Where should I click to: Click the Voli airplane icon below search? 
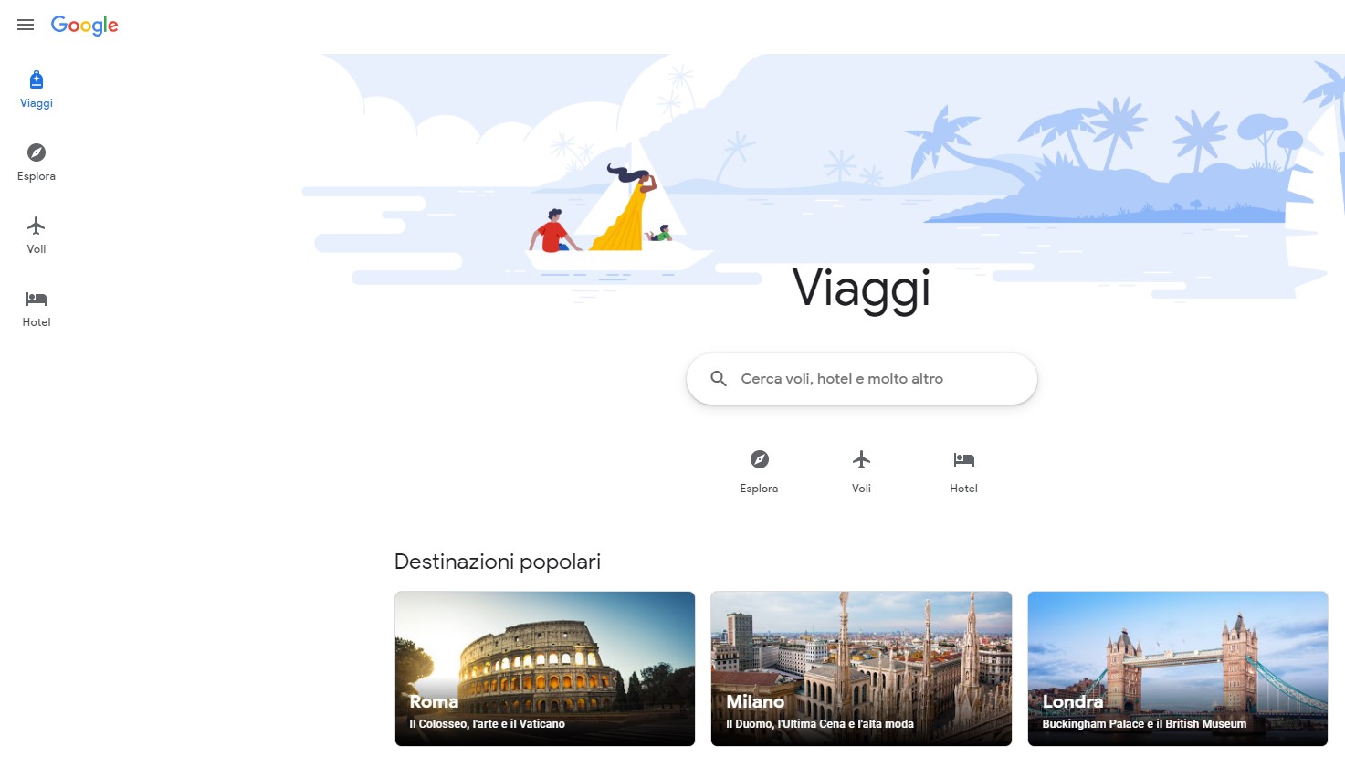click(861, 459)
